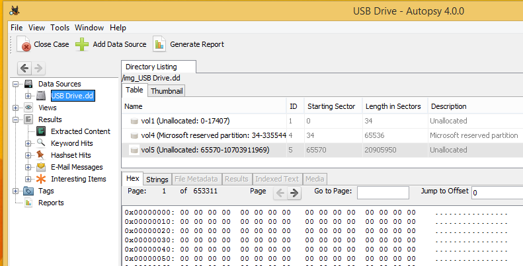Image resolution: width=523 pixels, height=266 pixels.
Task: Open the File menu
Action: tap(17, 28)
